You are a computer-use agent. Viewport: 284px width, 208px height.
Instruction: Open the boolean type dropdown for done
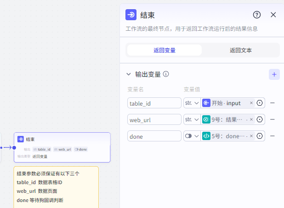click(192, 136)
